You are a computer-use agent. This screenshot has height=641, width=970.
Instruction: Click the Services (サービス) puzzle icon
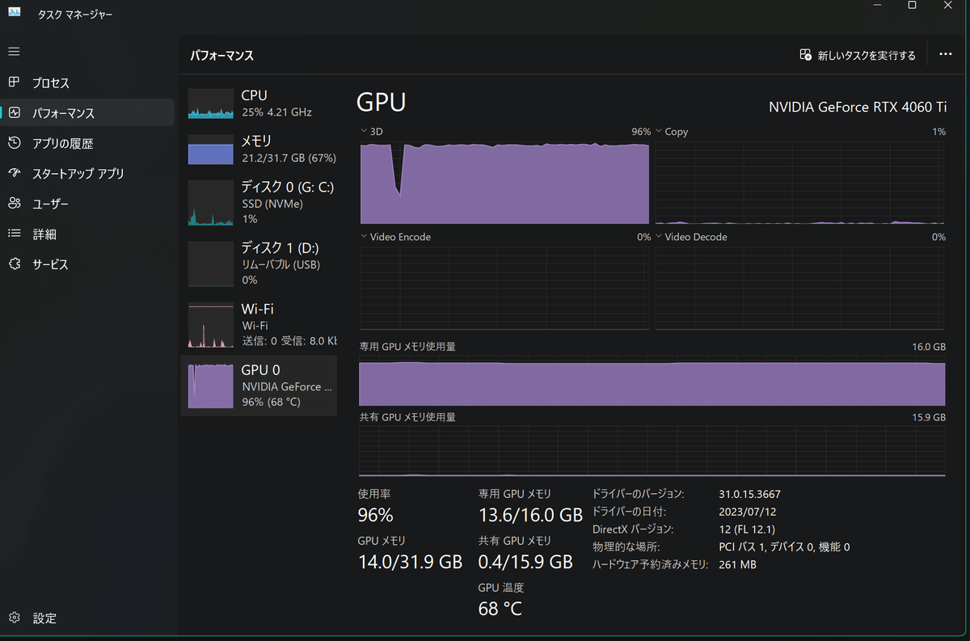14,264
